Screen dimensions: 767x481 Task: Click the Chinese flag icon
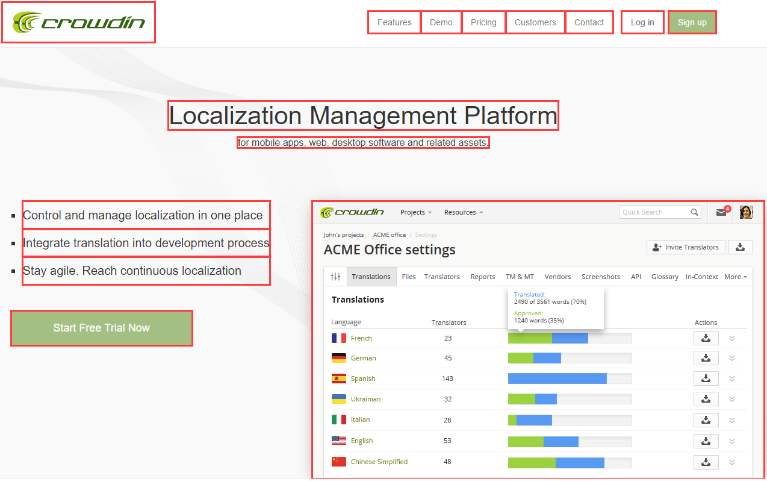point(339,462)
